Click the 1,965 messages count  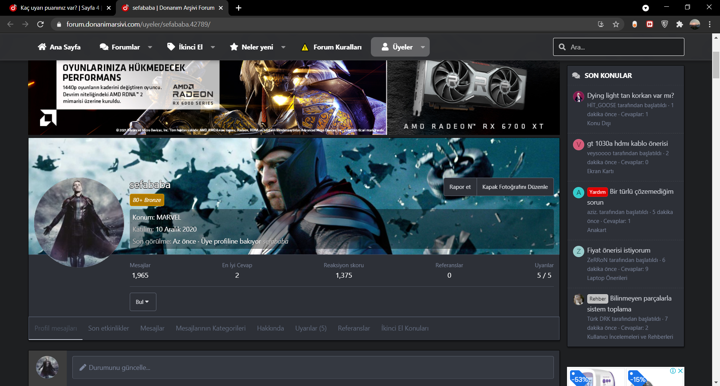(140, 275)
